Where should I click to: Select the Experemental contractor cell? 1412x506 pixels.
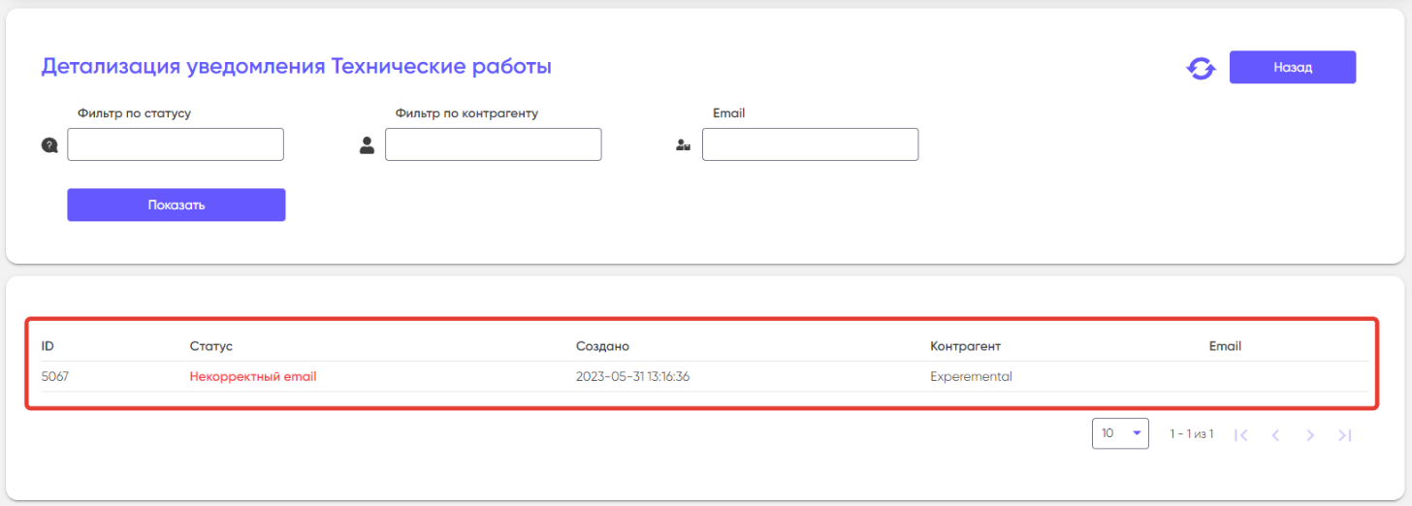971,377
